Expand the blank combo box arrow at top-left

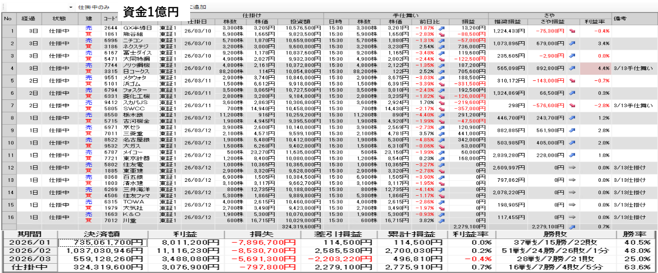(71, 8)
